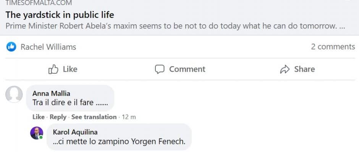Click "See translation" under the comment
359x152 pixels.
coord(94,117)
